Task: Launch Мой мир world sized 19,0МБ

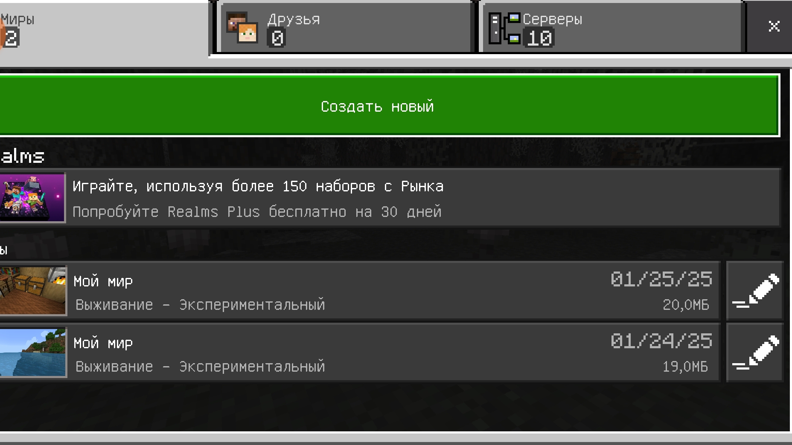Action: pyautogui.click(x=359, y=353)
